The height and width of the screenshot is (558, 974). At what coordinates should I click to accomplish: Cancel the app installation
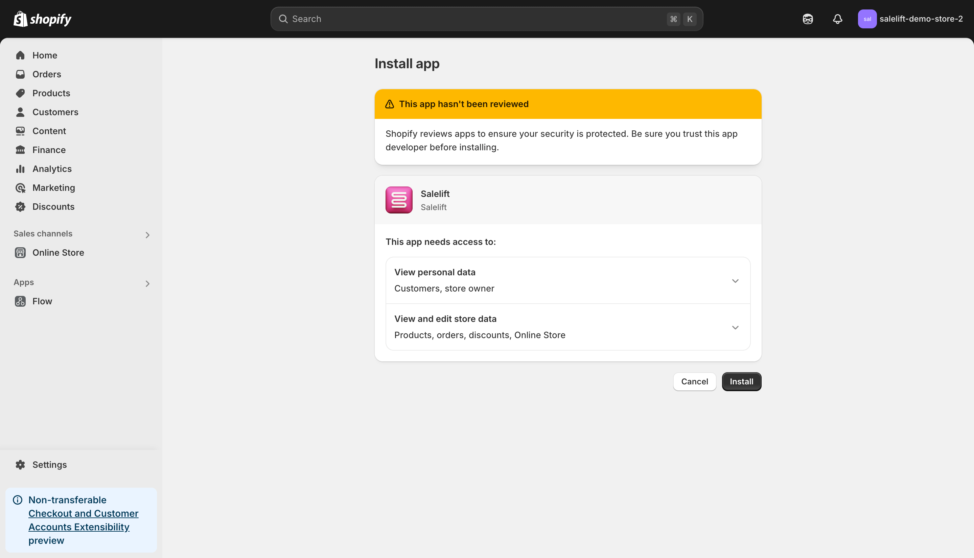pyautogui.click(x=694, y=382)
